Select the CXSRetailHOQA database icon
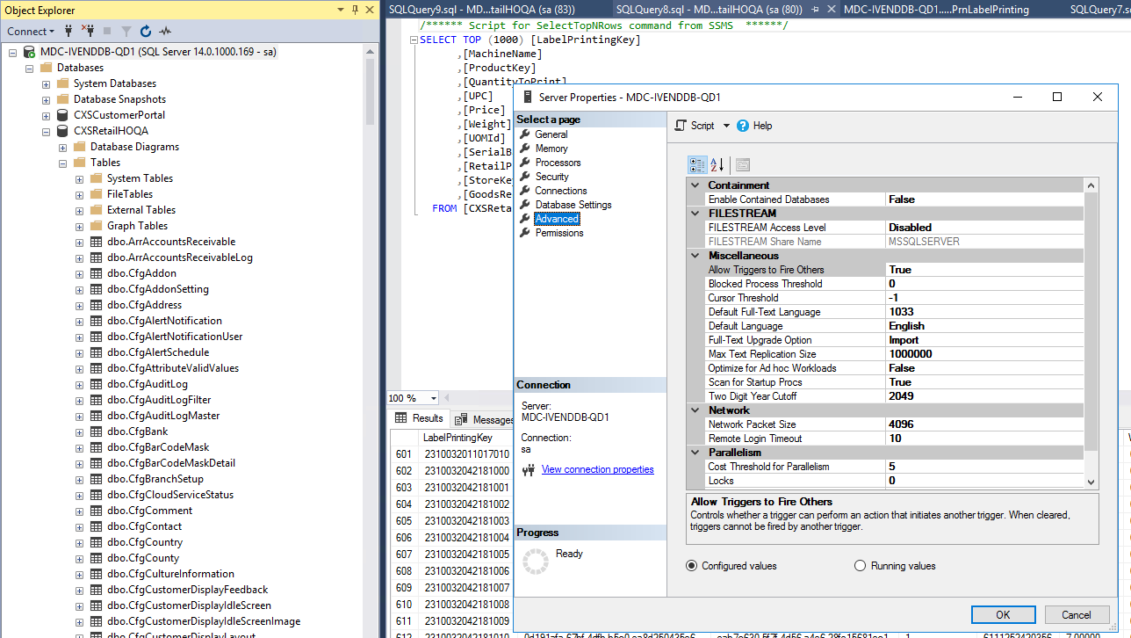 point(62,131)
